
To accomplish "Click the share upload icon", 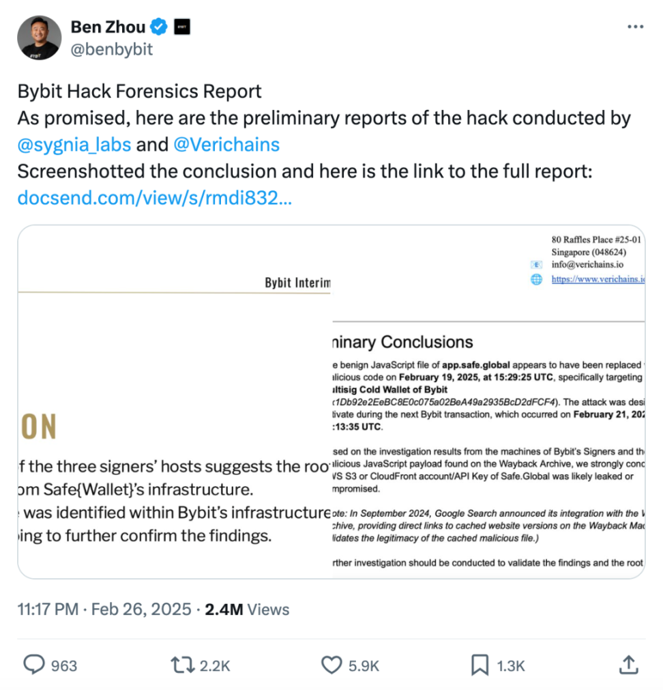I will pos(629,665).
